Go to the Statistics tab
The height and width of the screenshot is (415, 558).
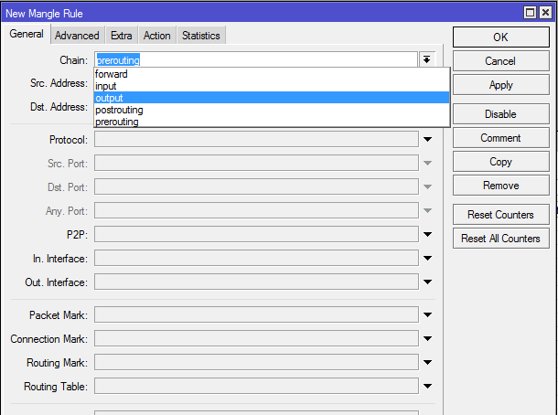tap(200, 36)
